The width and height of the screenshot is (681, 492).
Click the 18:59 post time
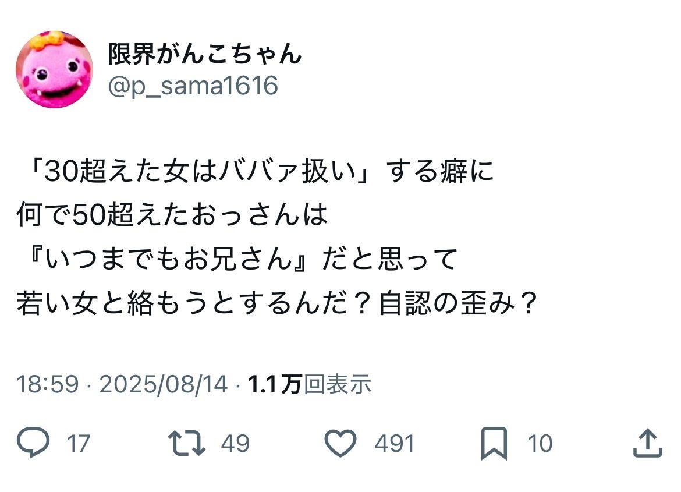47,384
